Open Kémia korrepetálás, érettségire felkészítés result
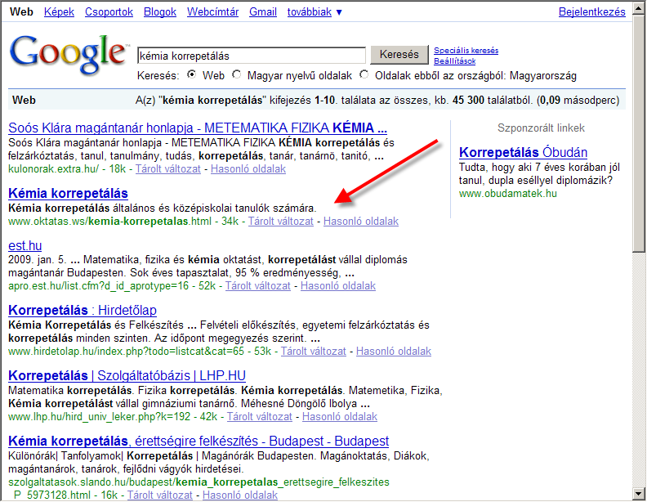The image size is (647, 502). click(199, 441)
